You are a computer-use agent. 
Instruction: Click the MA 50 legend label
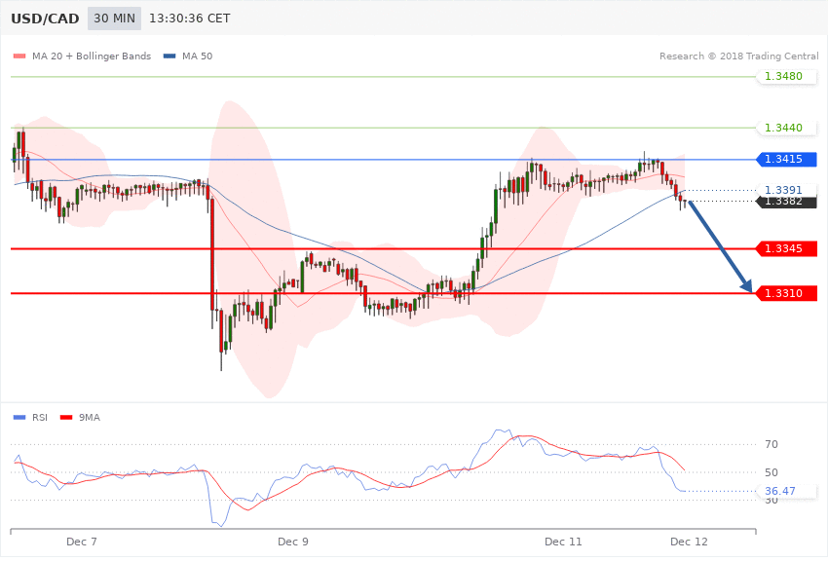pos(197,56)
